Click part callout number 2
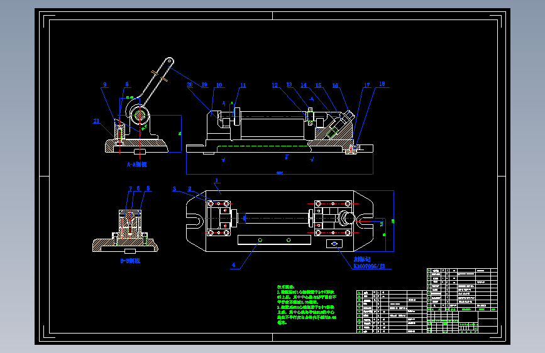Image resolution: width=545 pixels, height=353 pixels. 190,188
